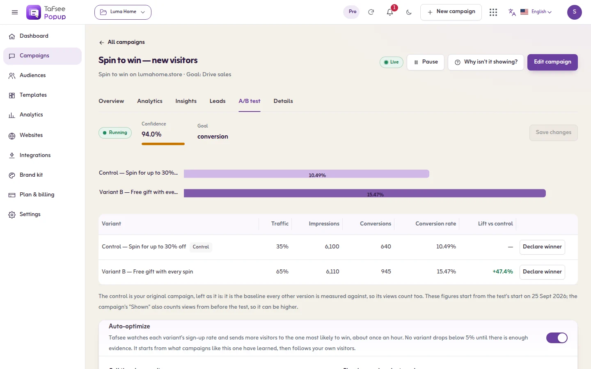This screenshot has width=591, height=369.
Task: Pause the campaign
Action: click(426, 62)
